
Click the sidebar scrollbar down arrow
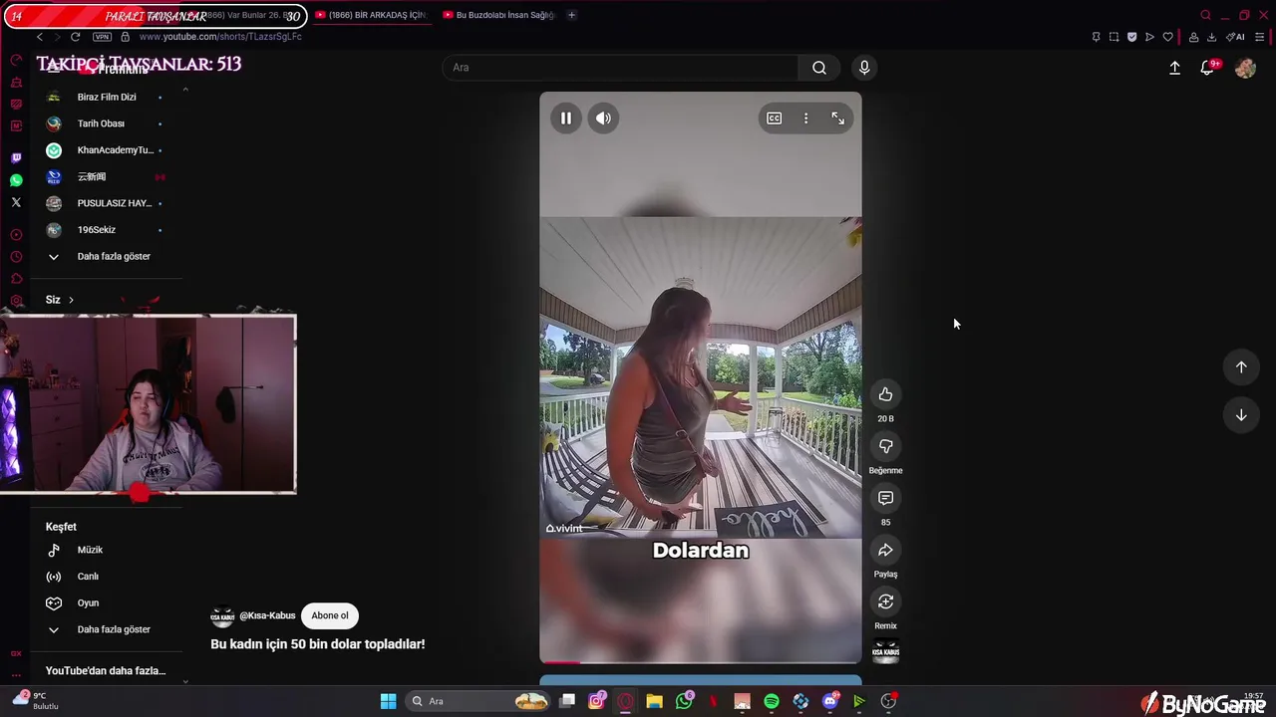[185, 681]
